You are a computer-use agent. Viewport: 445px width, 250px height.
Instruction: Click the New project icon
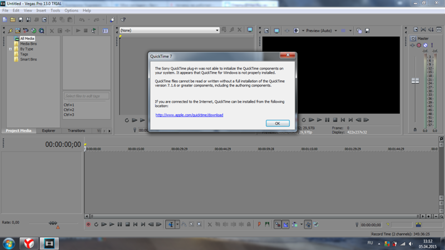(x=5, y=19)
